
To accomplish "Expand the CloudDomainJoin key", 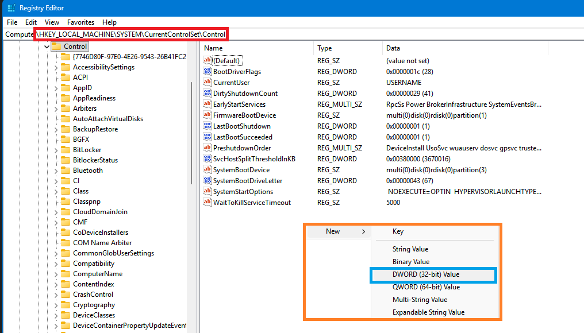I will tap(56, 212).
